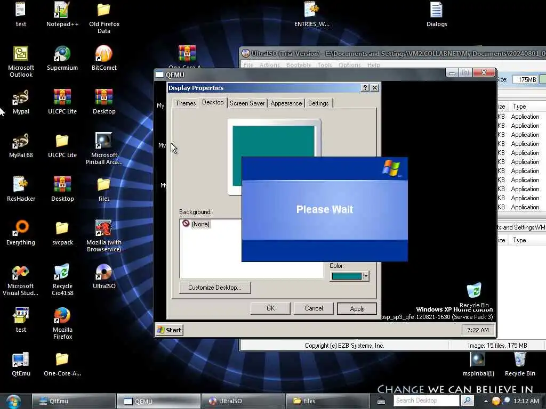Click the Display Properties help question button
This screenshot has width=546, height=409.
[365, 88]
